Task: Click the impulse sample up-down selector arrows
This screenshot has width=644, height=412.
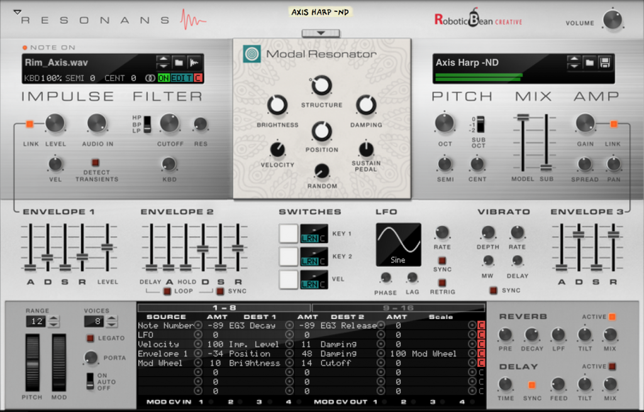Action: click(163, 62)
